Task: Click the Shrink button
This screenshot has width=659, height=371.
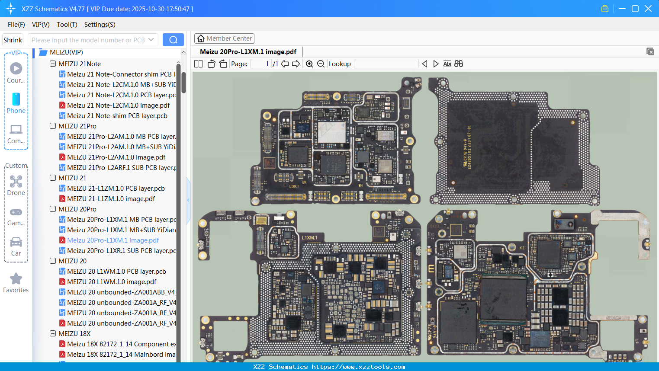Action: click(x=13, y=40)
